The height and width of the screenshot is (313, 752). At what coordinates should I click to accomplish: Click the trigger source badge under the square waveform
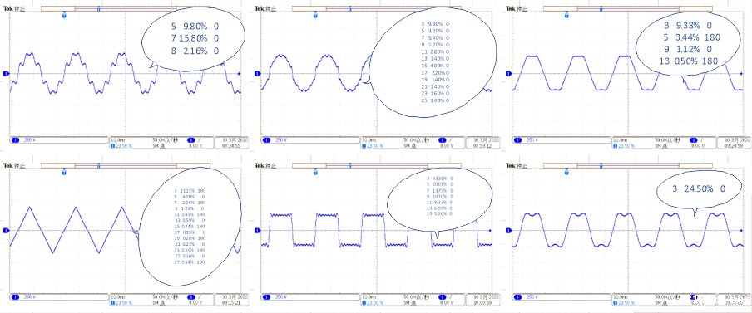tap(443, 296)
